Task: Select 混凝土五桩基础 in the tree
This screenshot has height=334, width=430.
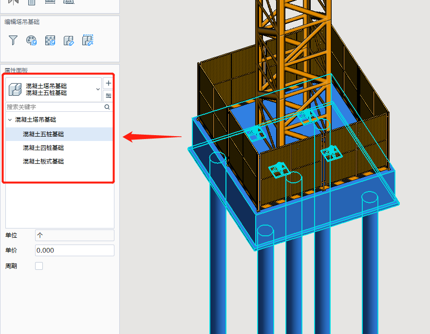Action: [x=59, y=134]
